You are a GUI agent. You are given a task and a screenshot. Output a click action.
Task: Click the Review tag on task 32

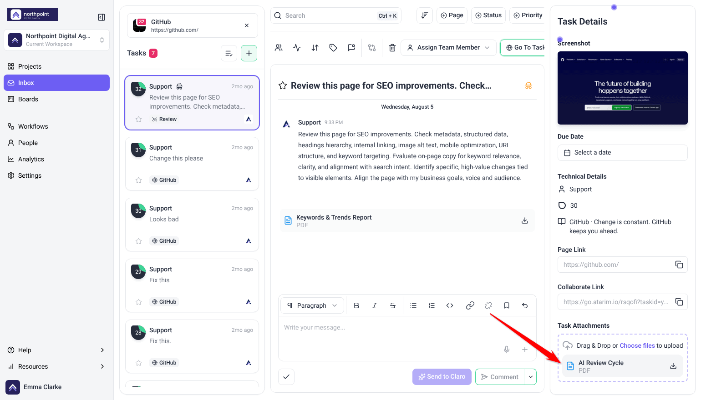[x=164, y=119]
